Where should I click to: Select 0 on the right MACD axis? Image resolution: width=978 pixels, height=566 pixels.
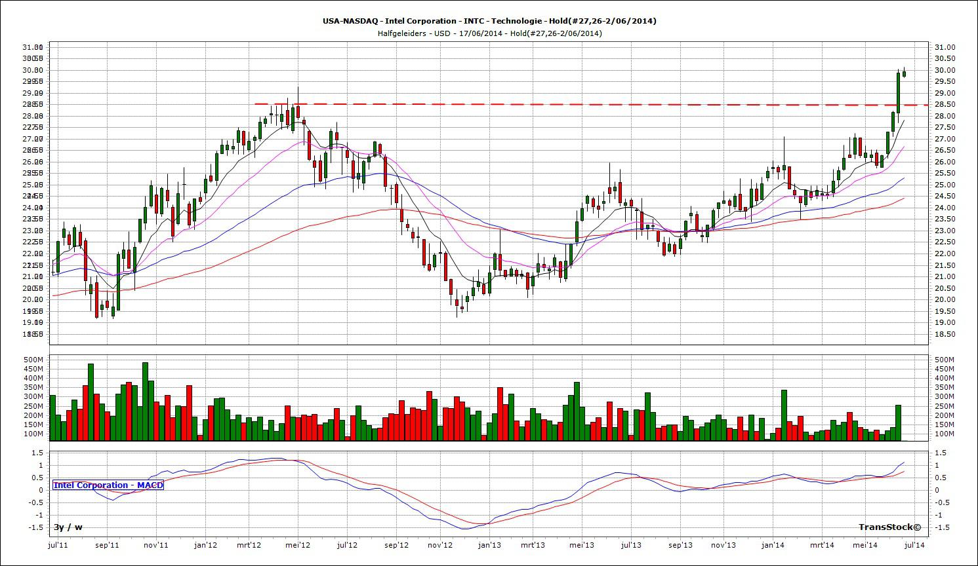coord(937,490)
